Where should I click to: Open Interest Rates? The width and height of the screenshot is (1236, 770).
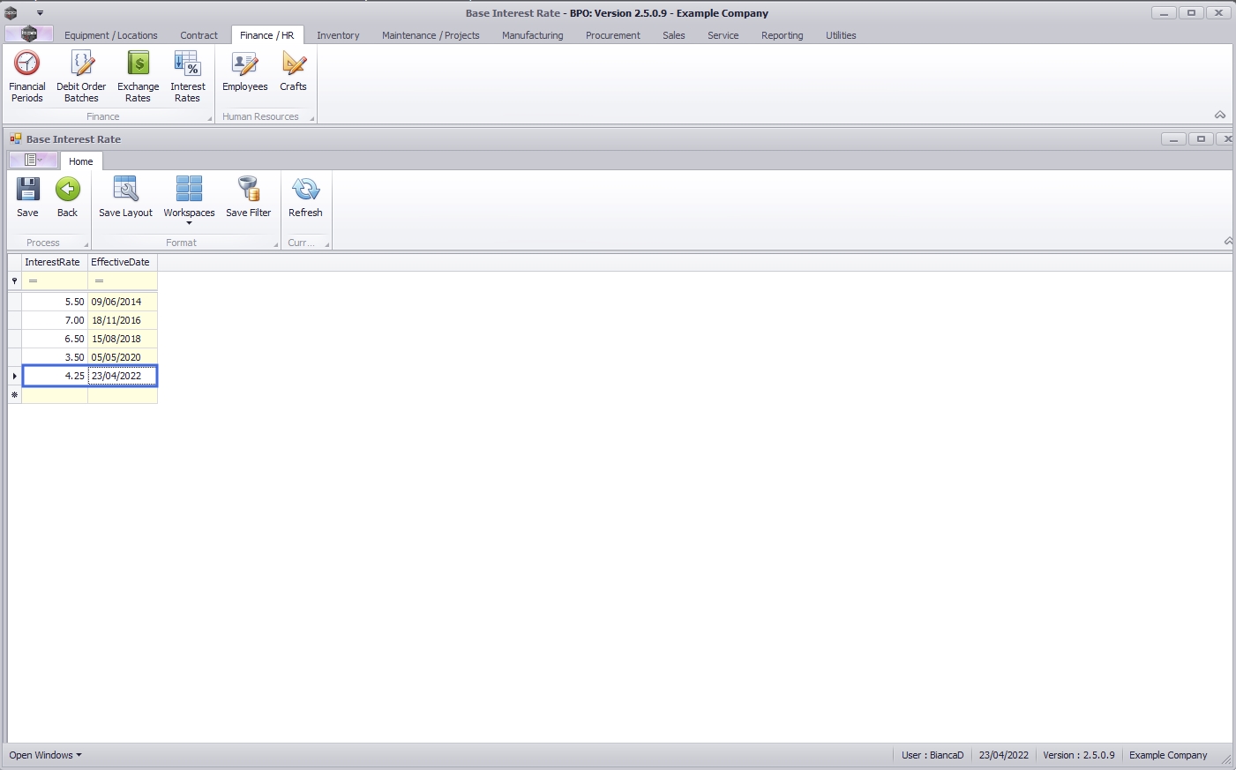coord(188,77)
